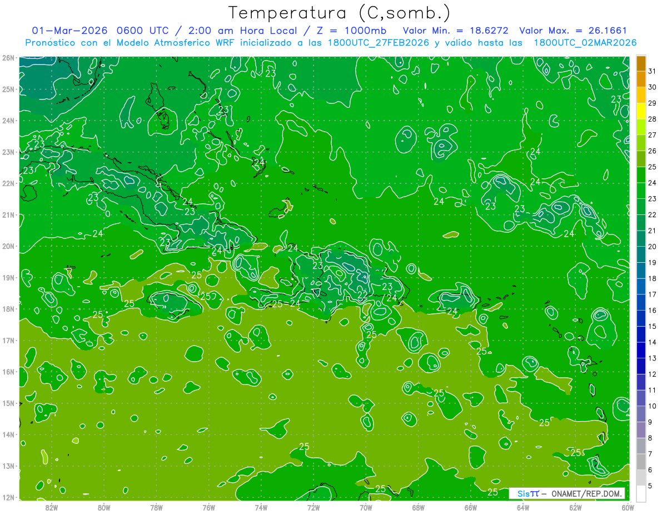Click the "60W" longitude axis label
The height and width of the screenshot is (515, 667).
(x=628, y=507)
